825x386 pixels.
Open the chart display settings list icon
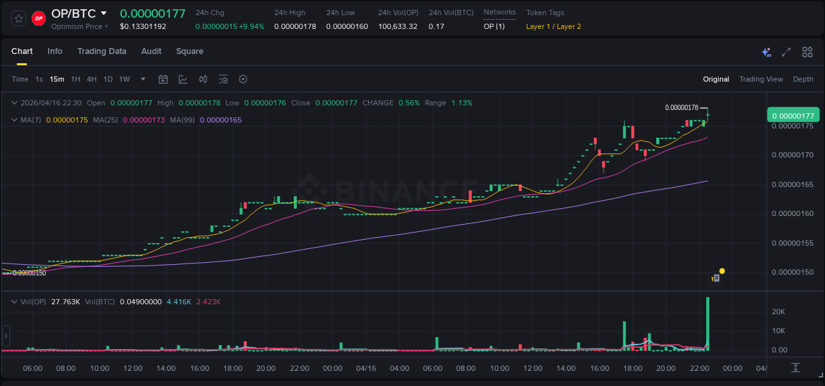[x=223, y=79]
